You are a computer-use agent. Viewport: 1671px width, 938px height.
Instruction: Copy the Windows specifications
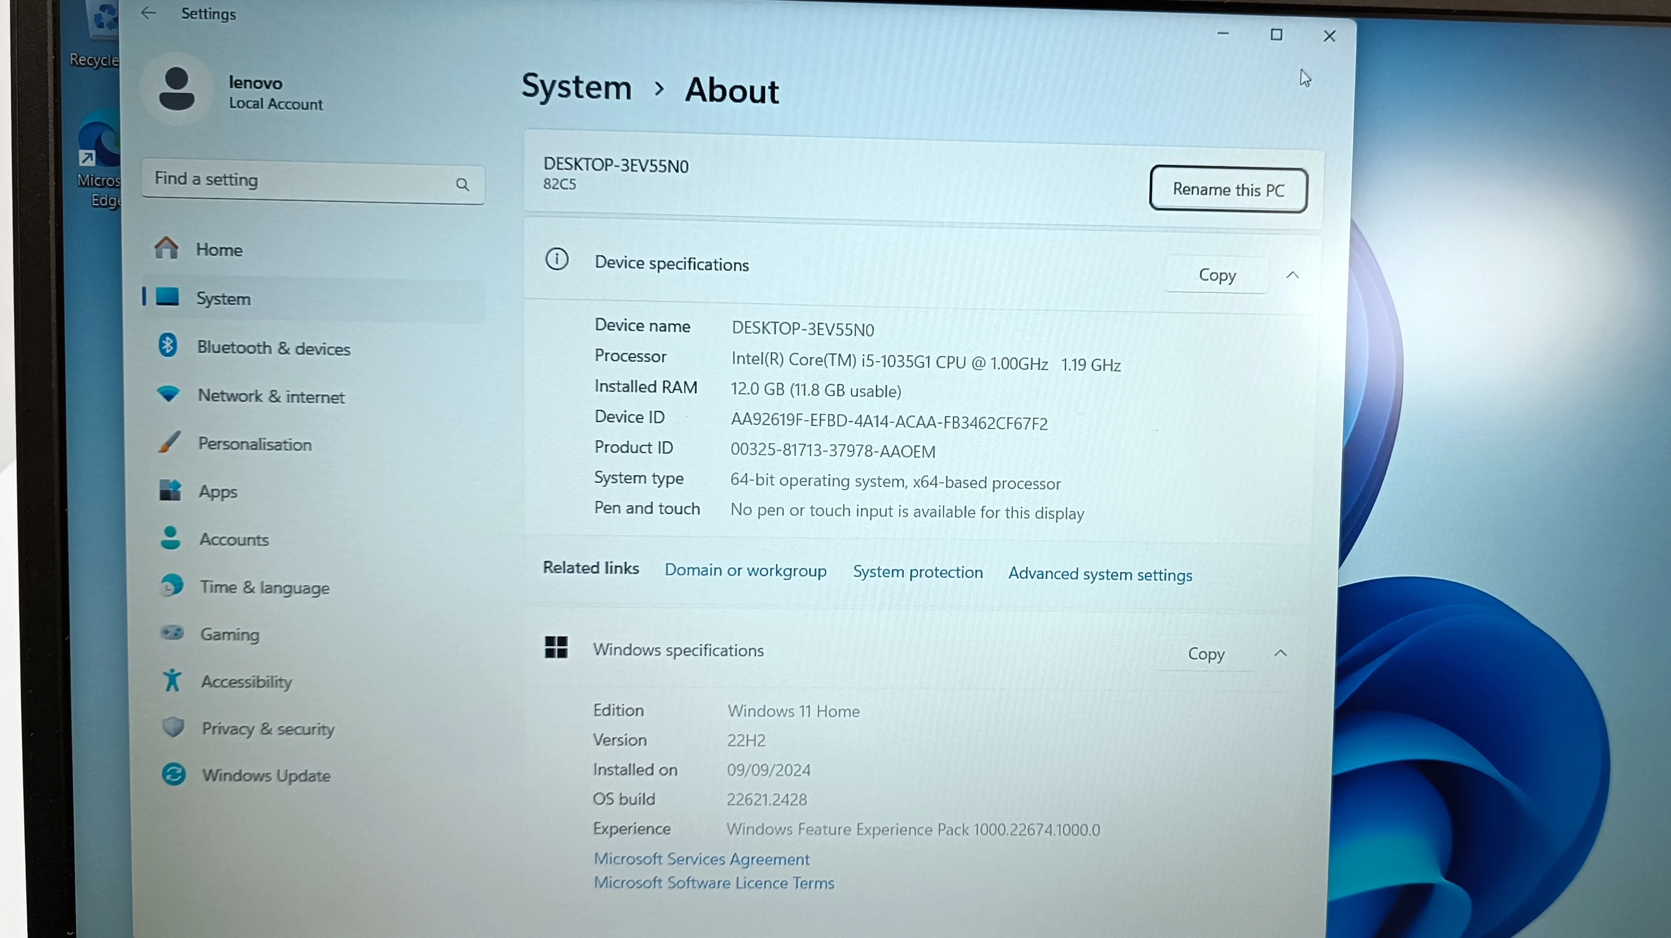[x=1206, y=653]
